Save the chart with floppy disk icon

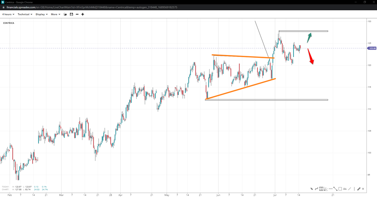point(71,15)
